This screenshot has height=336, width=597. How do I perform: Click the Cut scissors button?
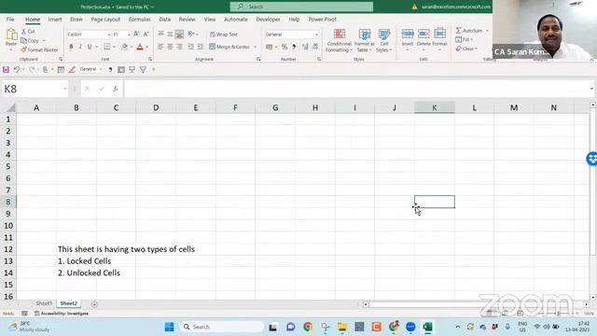(x=28, y=31)
